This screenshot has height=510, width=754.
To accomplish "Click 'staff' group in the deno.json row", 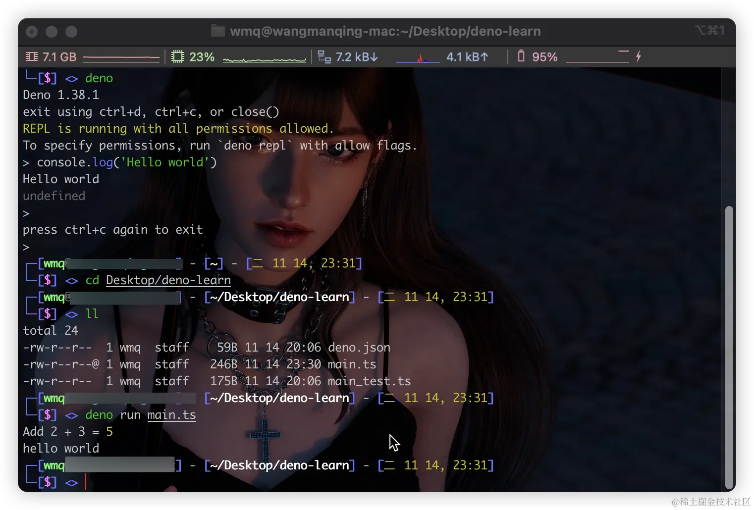I will pyautogui.click(x=172, y=348).
